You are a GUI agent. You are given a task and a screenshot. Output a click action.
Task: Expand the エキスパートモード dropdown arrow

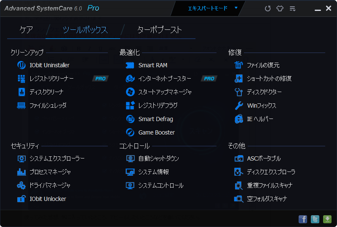pyautogui.click(x=236, y=8)
